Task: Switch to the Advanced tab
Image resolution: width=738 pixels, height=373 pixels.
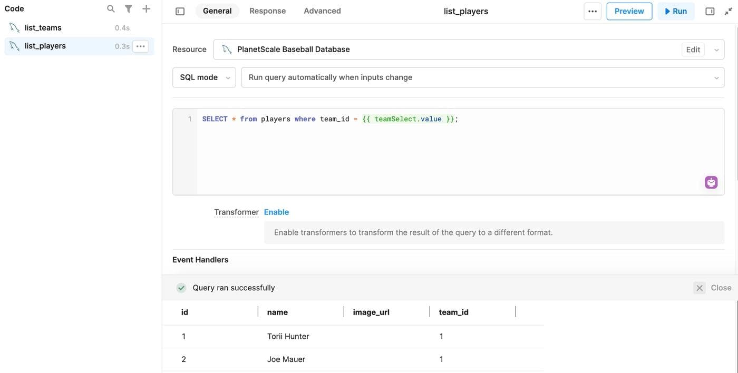Action: pyautogui.click(x=322, y=11)
